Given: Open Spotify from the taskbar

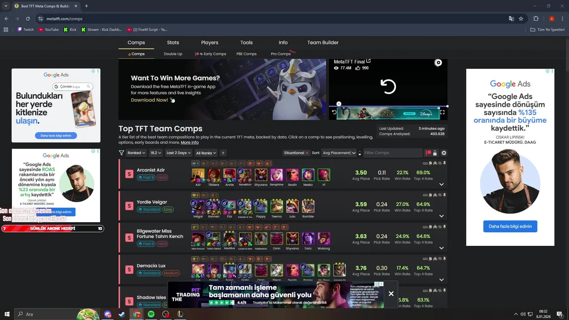Looking at the screenshot, I should click(x=151, y=314).
